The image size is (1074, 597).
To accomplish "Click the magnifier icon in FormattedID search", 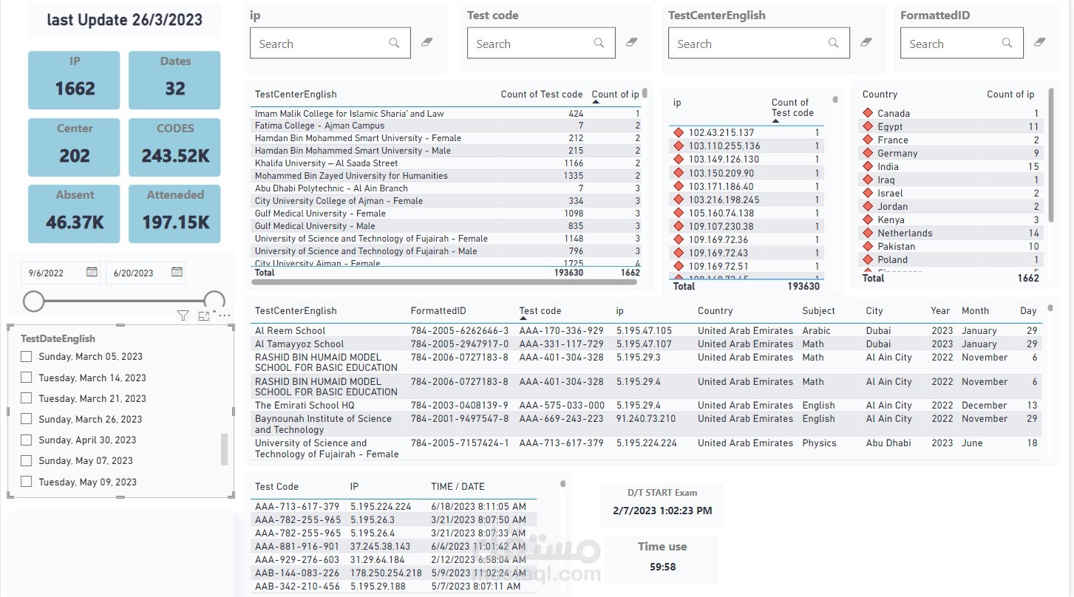I will click(x=1007, y=44).
